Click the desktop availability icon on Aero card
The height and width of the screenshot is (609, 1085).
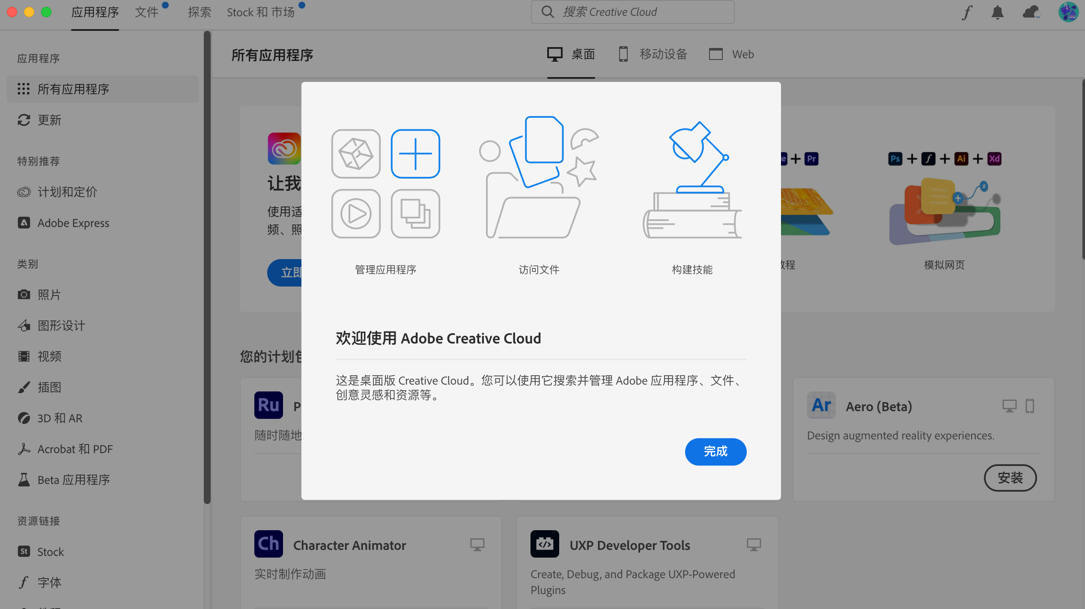pos(1009,406)
